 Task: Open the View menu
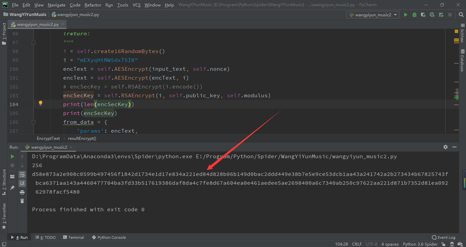pyautogui.click(x=39, y=5)
